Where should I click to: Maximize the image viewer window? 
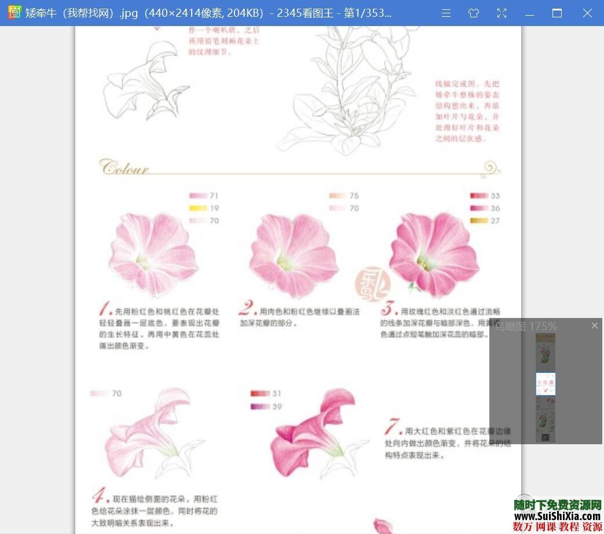tap(557, 13)
